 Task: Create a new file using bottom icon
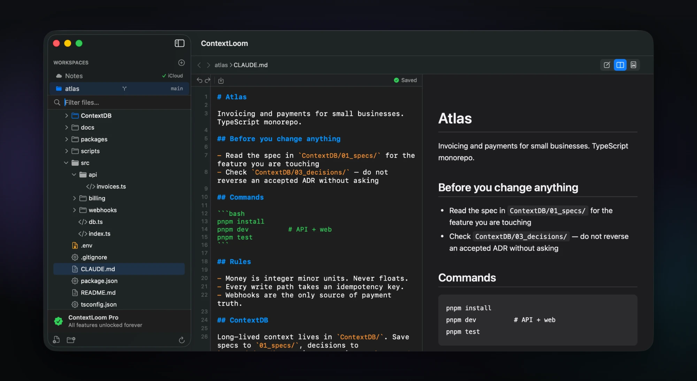[x=56, y=340]
